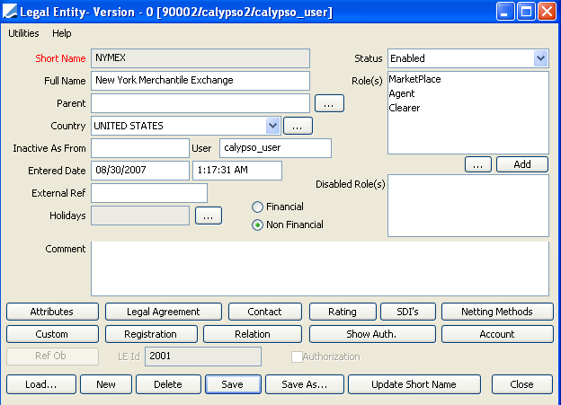561x405 pixels.
Task: Click ellipsis button beside Add
Action: 478,164
